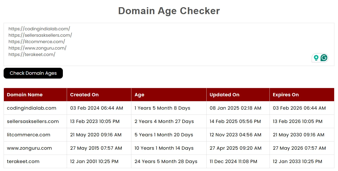Select the www.zonguru.com created date cell
Screen dimensions: 338x171
coord(96,148)
